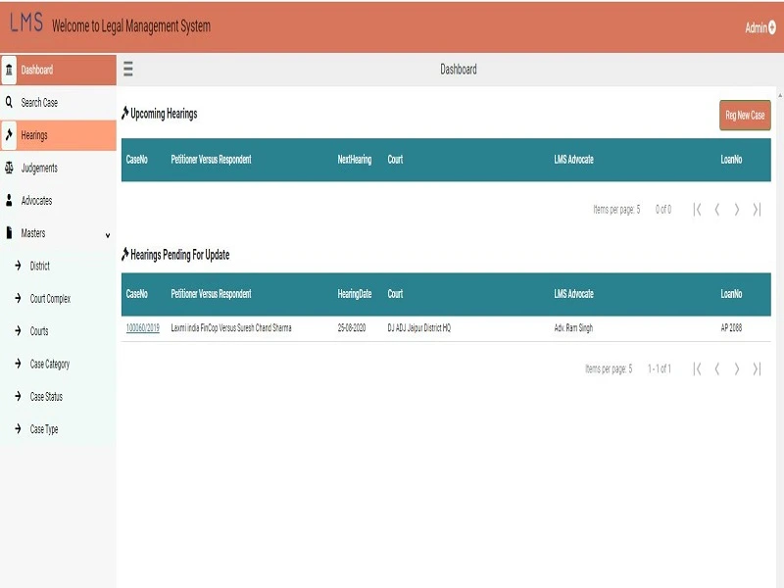Click the Hearings gavel icon in sidebar
Viewport: 784px width, 588px height.
pyautogui.click(x=10, y=135)
